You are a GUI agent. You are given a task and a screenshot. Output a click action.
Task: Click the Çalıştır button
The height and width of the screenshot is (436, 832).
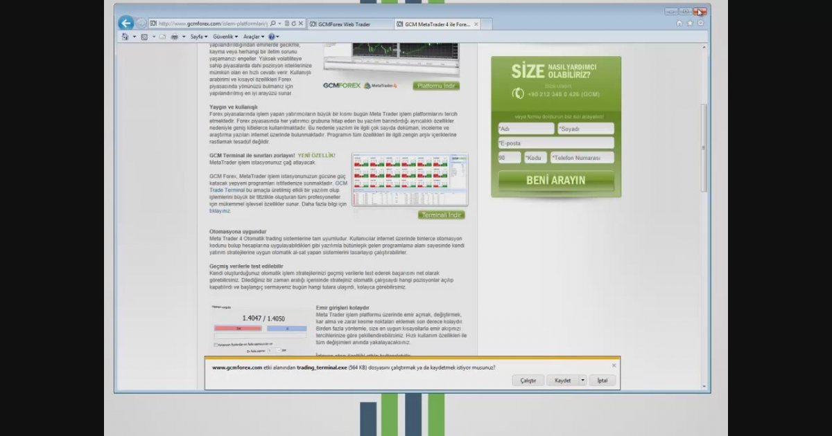point(528,380)
